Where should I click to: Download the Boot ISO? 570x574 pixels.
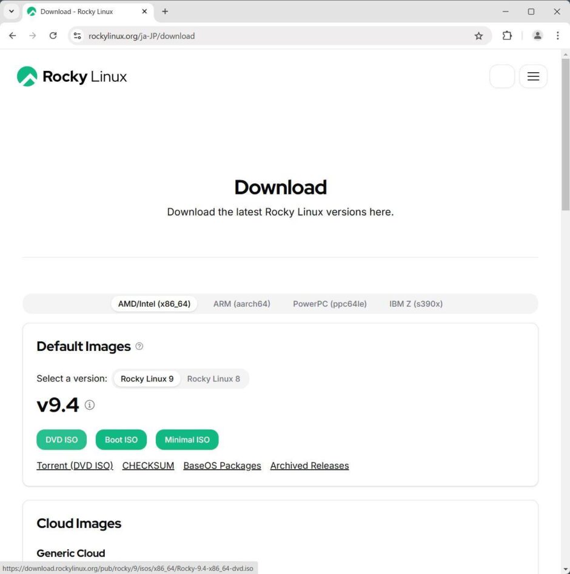pyautogui.click(x=121, y=439)
